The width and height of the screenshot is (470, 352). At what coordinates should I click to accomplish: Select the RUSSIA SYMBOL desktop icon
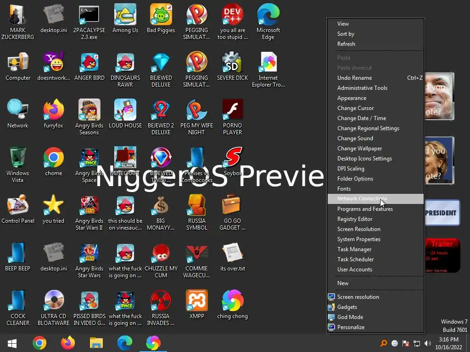[x=196, y=213]
